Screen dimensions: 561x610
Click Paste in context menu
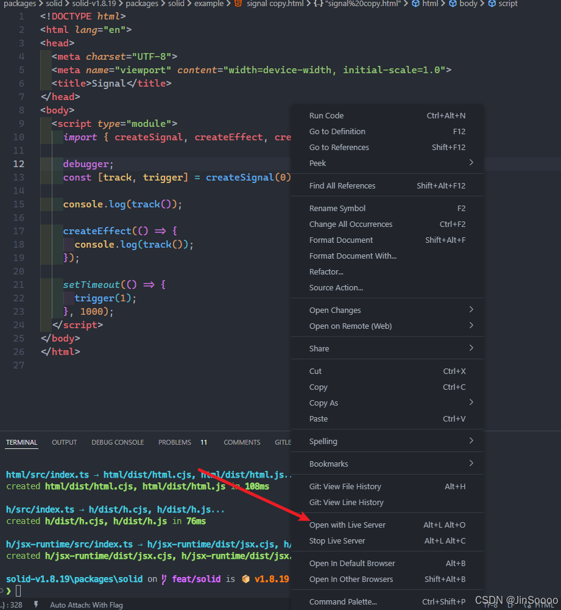pyautogui.click(x=387, y=419)
